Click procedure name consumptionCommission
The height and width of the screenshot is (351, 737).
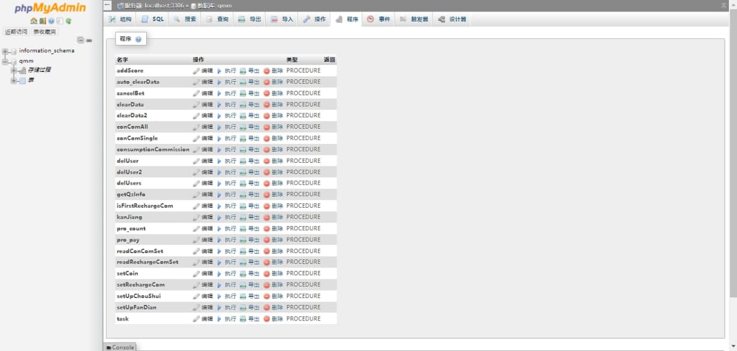(x=153, y=150)
